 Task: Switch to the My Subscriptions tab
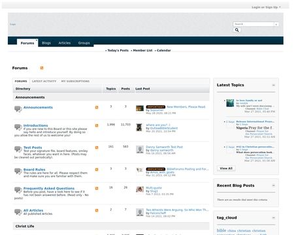pos(75,81)
